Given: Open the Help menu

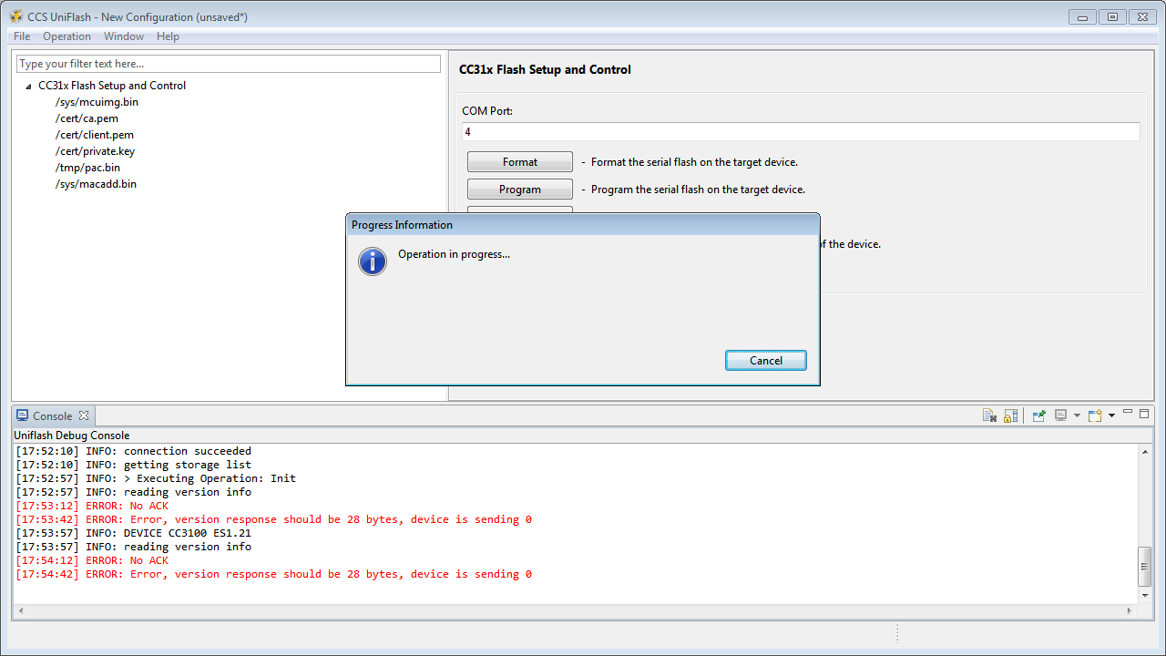Looking at the screenshot, I should click(168, 36).
